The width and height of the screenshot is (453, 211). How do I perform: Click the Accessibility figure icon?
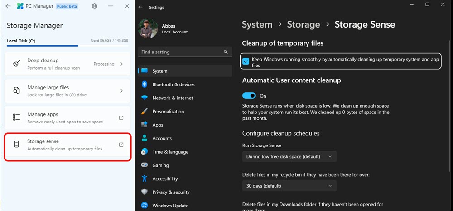tap(145, 178)
